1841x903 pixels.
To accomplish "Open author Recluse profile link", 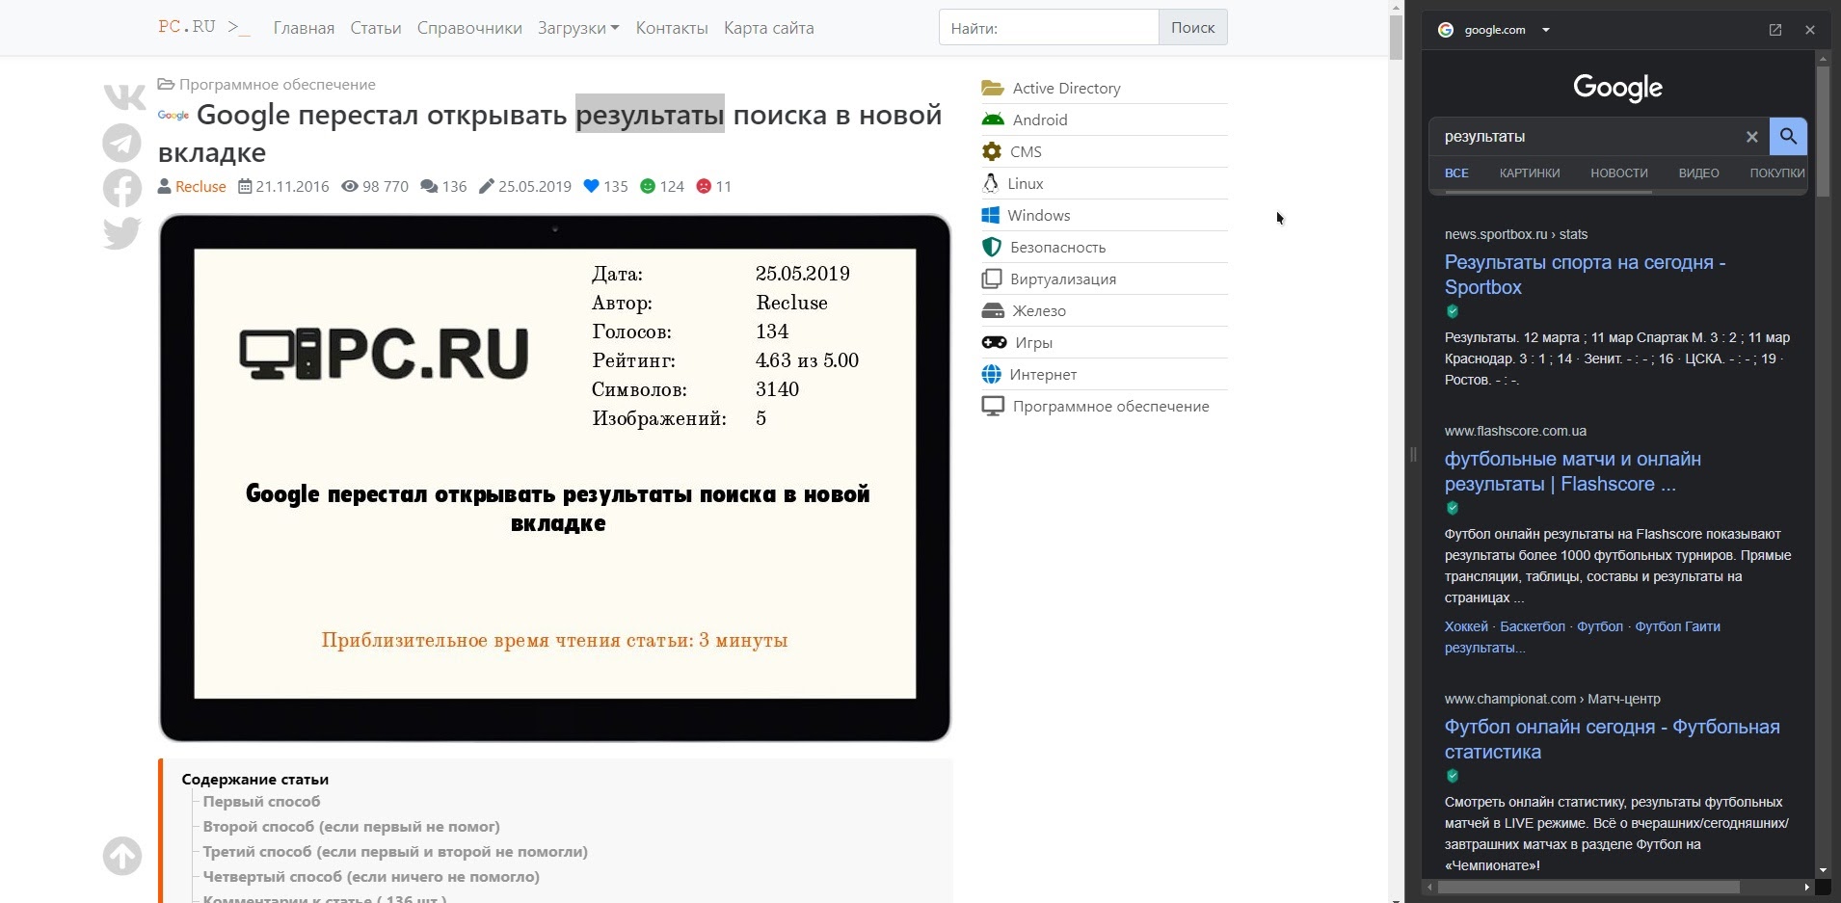I will (x=200, y=186).
